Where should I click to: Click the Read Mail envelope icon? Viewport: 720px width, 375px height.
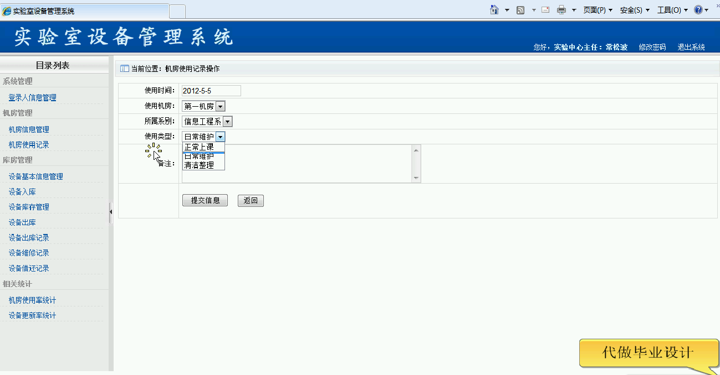pyautogui.click(x=545, y=10)
